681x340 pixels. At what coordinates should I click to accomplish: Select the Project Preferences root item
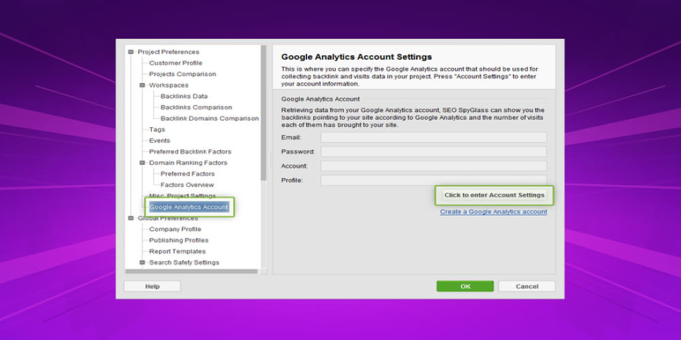click(x=168, y=52)
